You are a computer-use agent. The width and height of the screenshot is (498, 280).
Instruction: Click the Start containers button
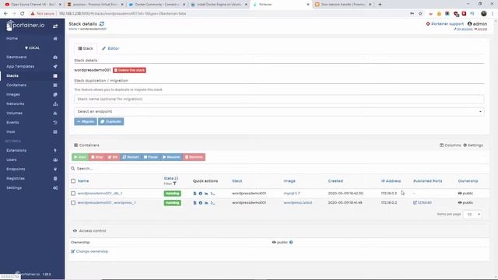80,157
